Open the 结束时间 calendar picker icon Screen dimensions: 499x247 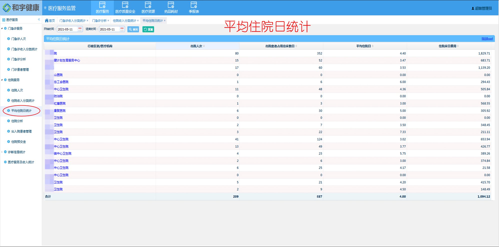122,29
